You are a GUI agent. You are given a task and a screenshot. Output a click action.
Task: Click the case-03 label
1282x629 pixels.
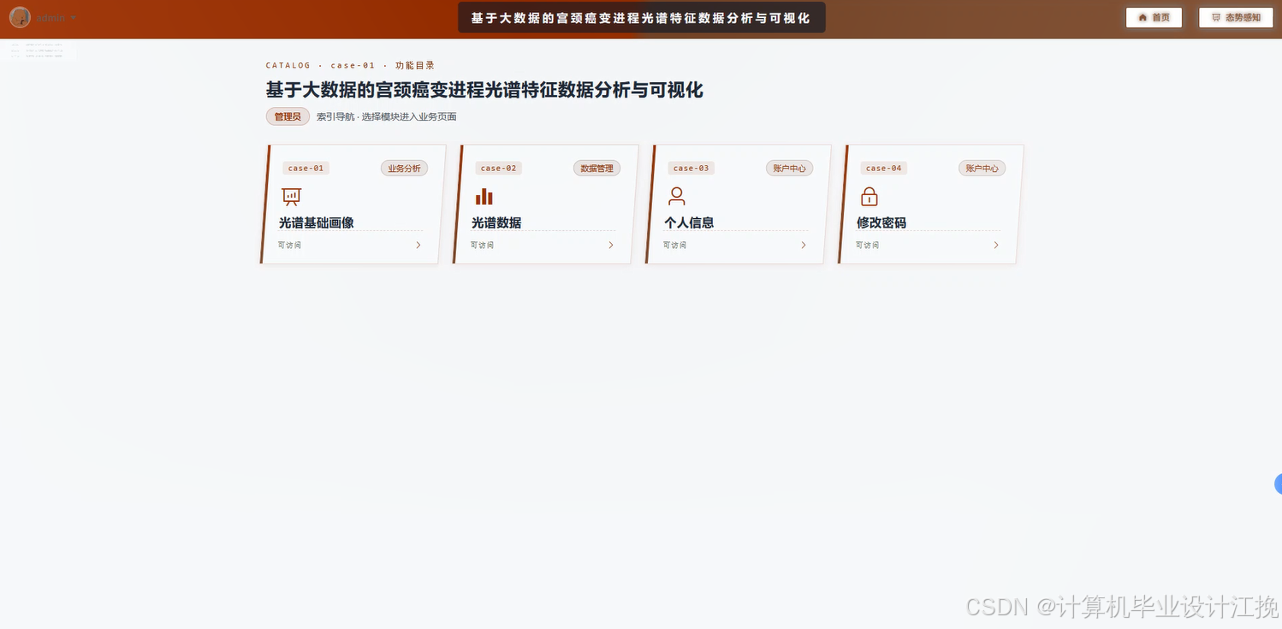point(691,169)
